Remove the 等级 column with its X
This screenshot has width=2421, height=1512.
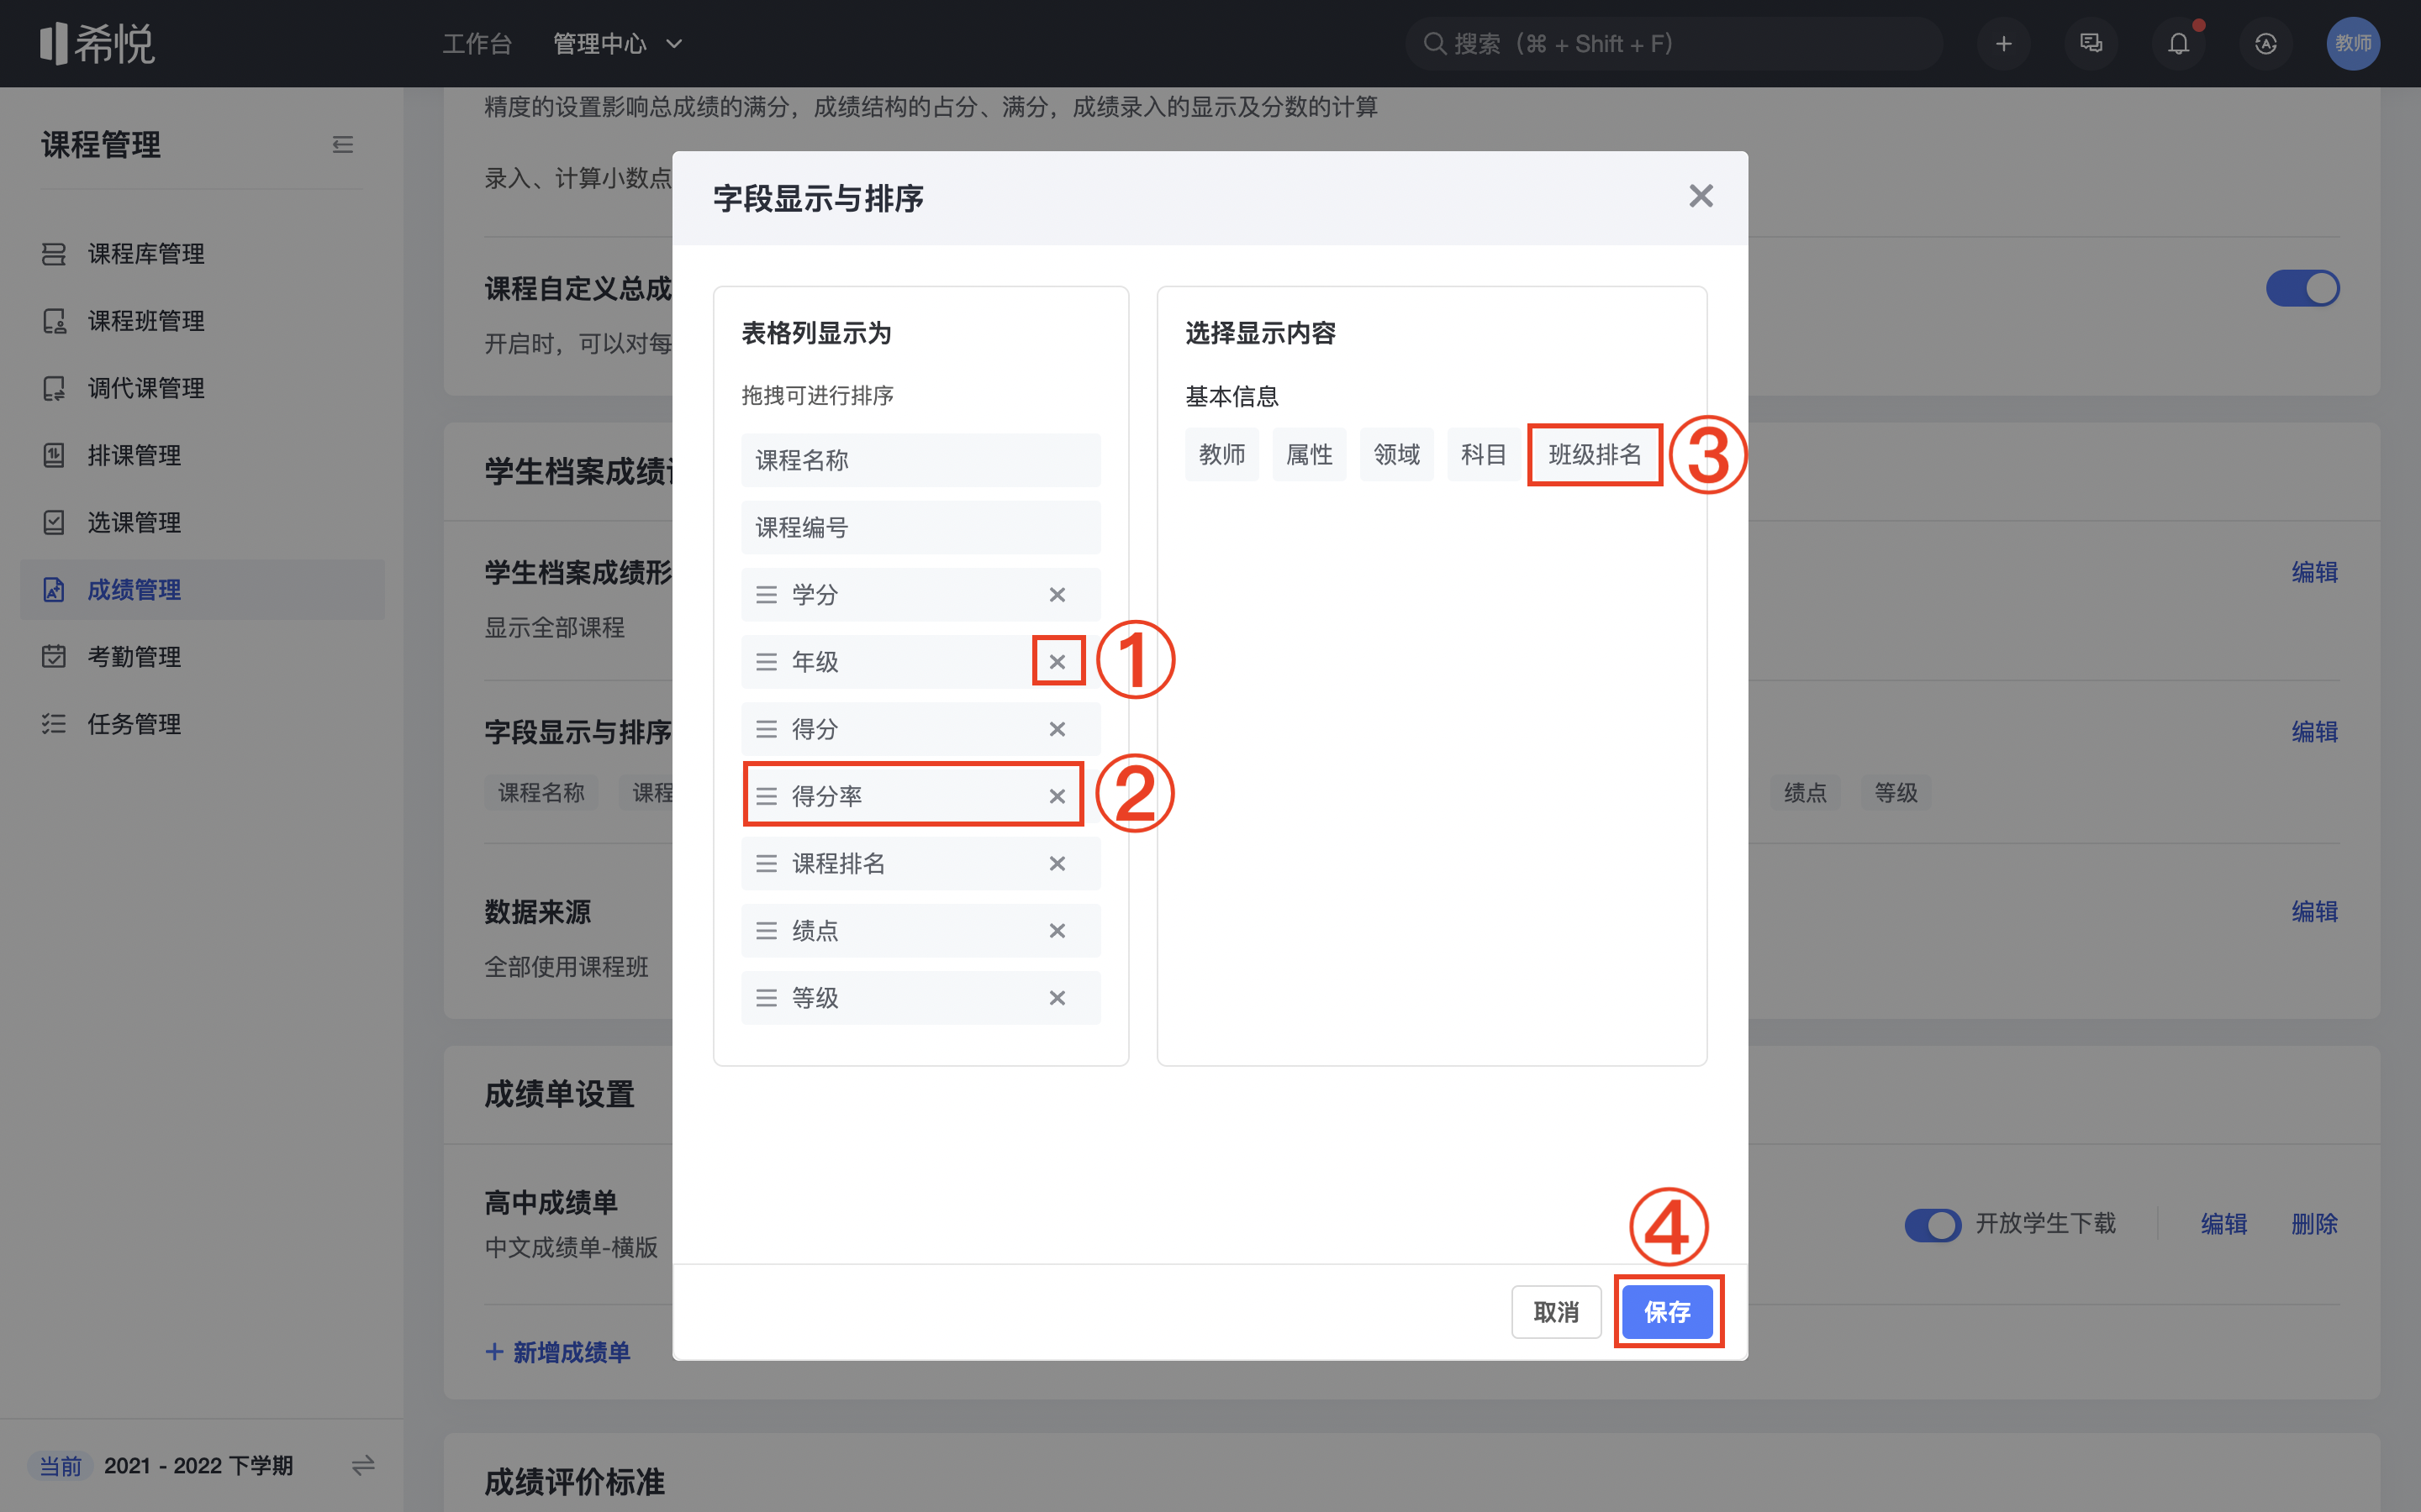click(x=1057, y=997)
